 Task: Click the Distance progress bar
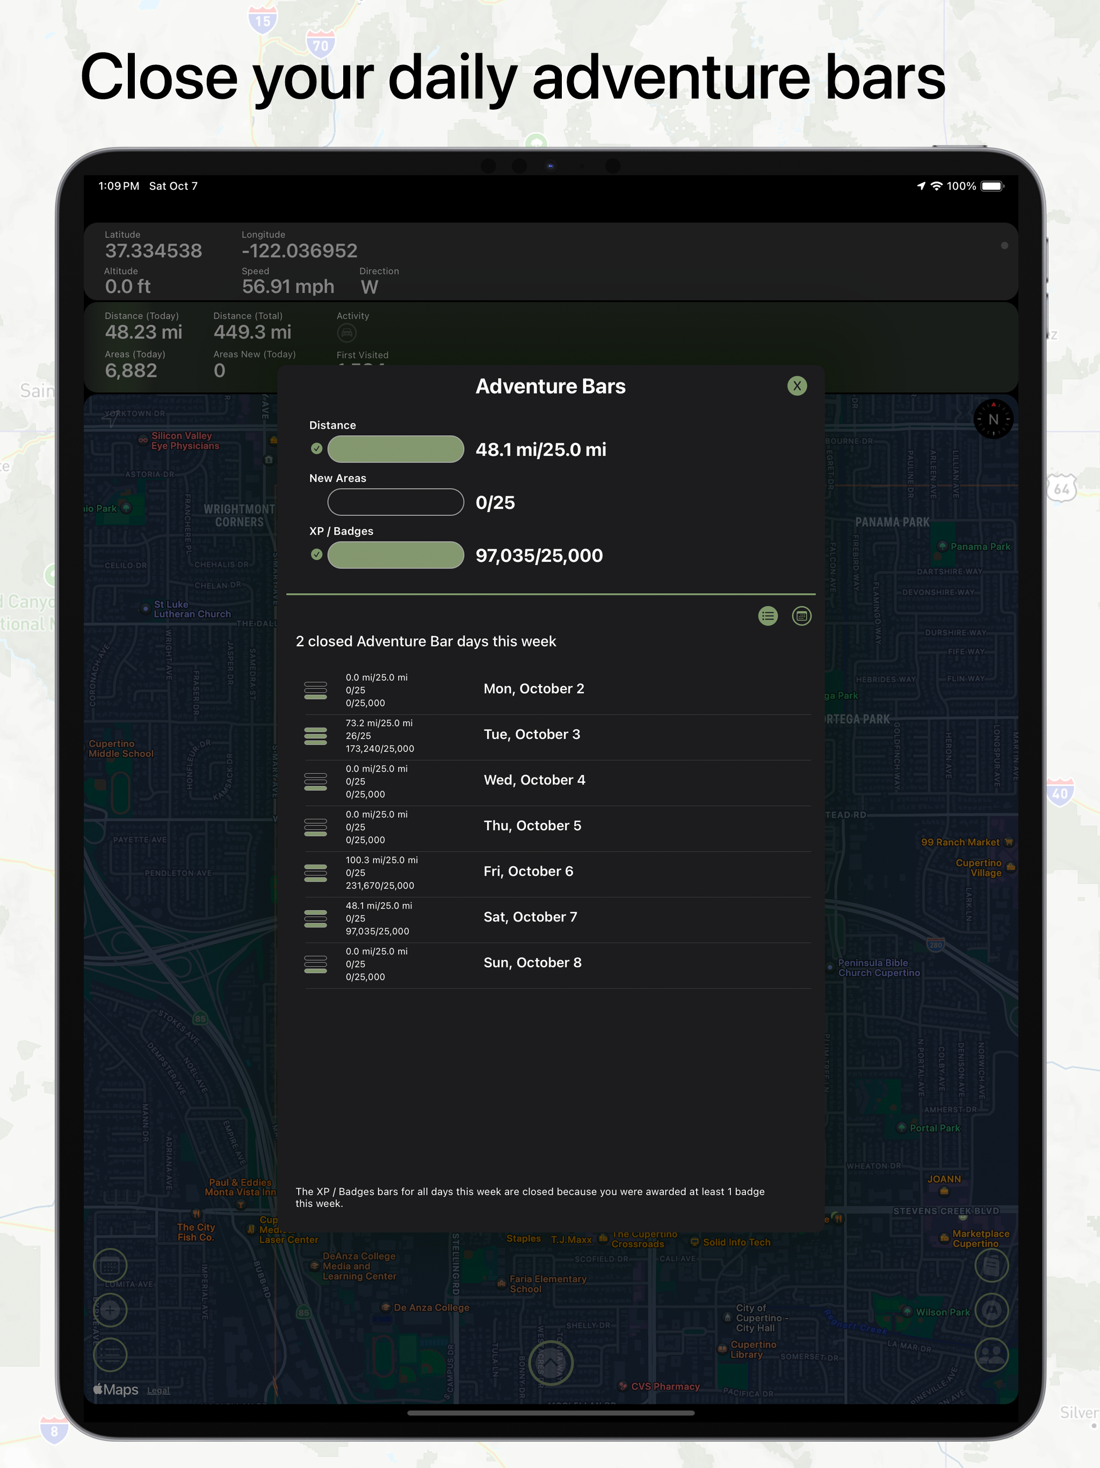point(395,449)
